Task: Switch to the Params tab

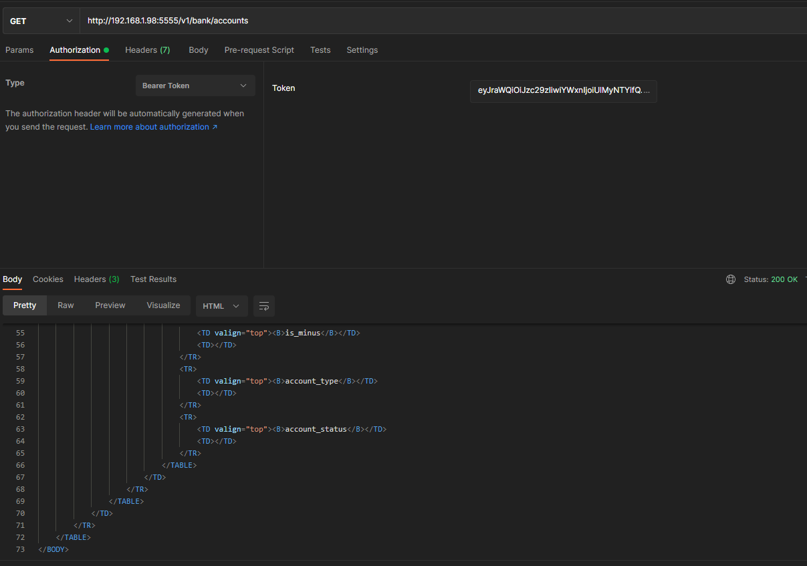Action: coord(19,50)
